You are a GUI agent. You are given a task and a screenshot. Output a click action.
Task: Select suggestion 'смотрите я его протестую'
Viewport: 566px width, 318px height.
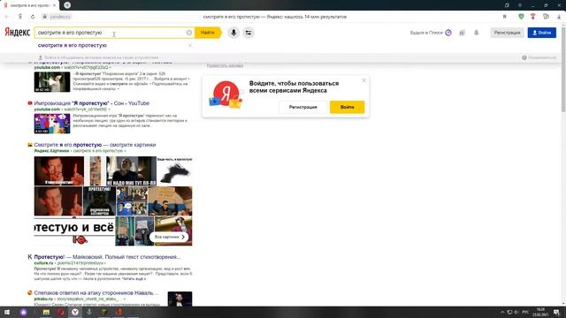(x=73, y=45)
